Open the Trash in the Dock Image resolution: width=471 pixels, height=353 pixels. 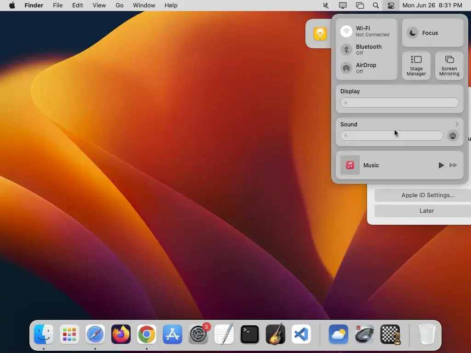[x=427, y=334]
